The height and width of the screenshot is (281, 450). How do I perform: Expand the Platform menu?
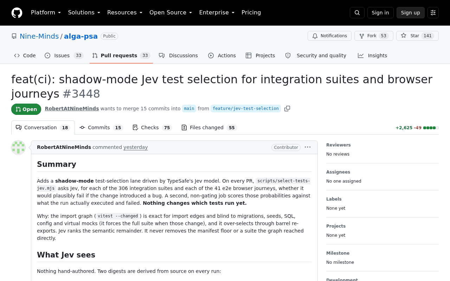(x=46, y=13)
